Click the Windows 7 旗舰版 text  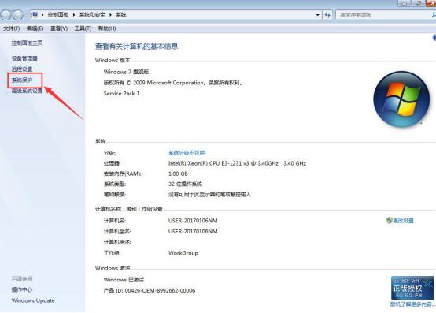click(126, 72)
